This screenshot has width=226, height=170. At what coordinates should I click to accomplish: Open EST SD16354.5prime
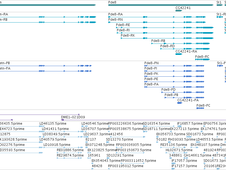(x=156, y=124)
